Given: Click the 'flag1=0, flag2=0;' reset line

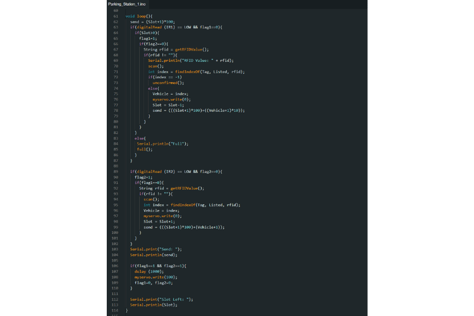Looking at the screenshot, I should click(154, 283).
